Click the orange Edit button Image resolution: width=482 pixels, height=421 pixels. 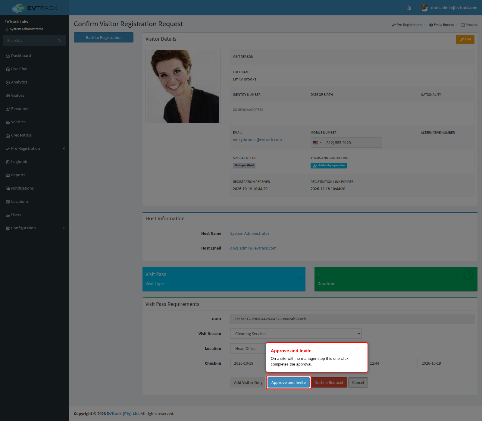[465, 39]
